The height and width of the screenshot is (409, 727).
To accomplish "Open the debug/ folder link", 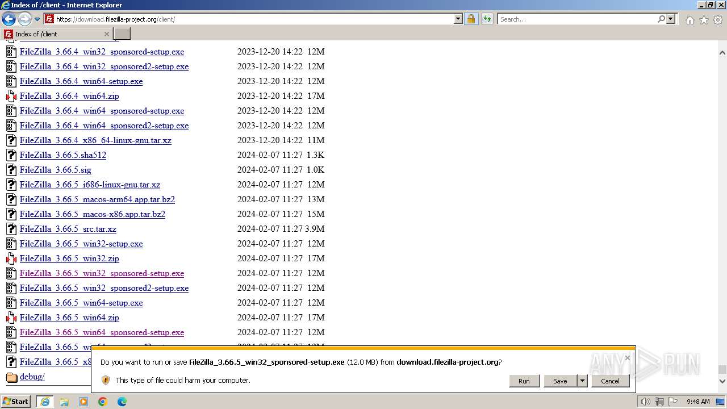I will pos(32,377).
